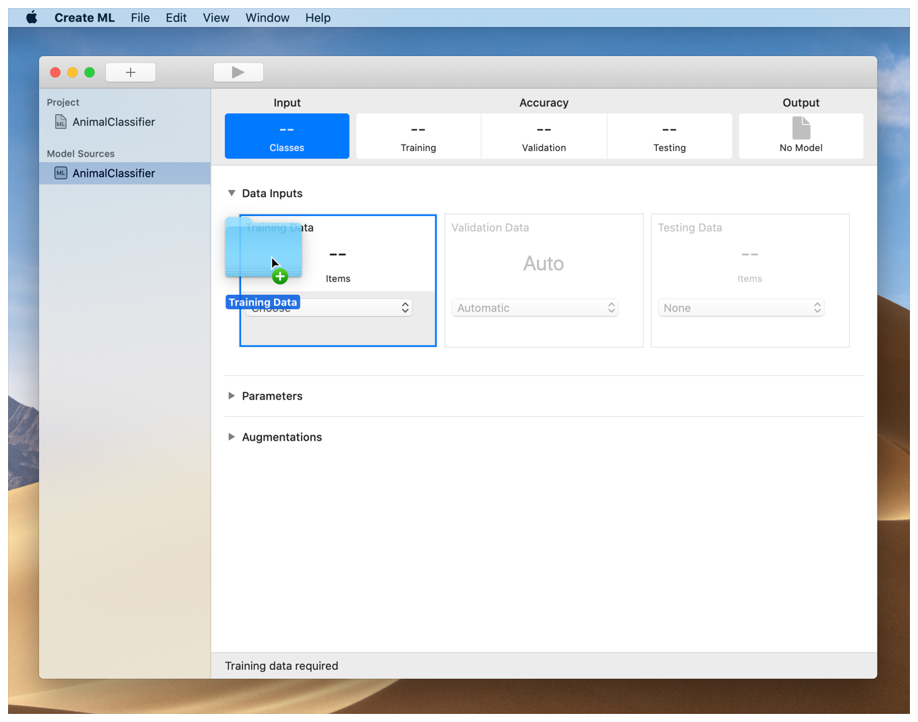Click the No Model document icon
The height and width of the screenshot is (722, 918).
coord(801,128)
